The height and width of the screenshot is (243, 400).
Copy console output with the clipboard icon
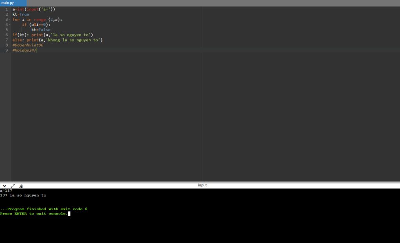[21, 186]
